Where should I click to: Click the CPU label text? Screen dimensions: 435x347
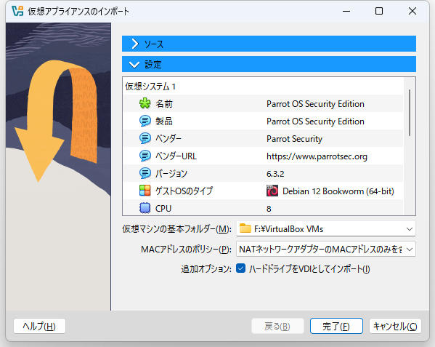click(163, 208)
